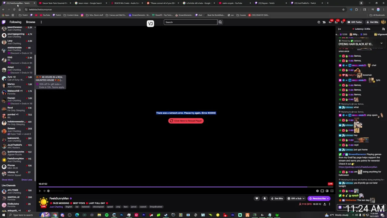Viewport: 387px width, 218px height.
Task: Open the Gift a Sub dropdown
Action: coord(295,199)
